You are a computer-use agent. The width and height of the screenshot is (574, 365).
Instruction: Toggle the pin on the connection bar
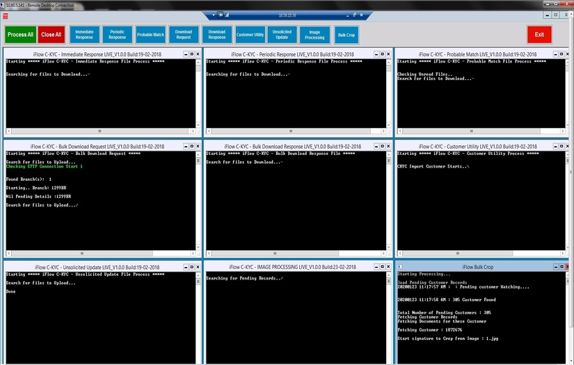(221, 15)
